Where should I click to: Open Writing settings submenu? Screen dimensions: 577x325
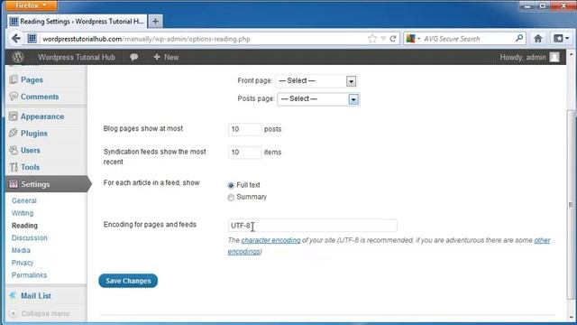coord(23,213)
